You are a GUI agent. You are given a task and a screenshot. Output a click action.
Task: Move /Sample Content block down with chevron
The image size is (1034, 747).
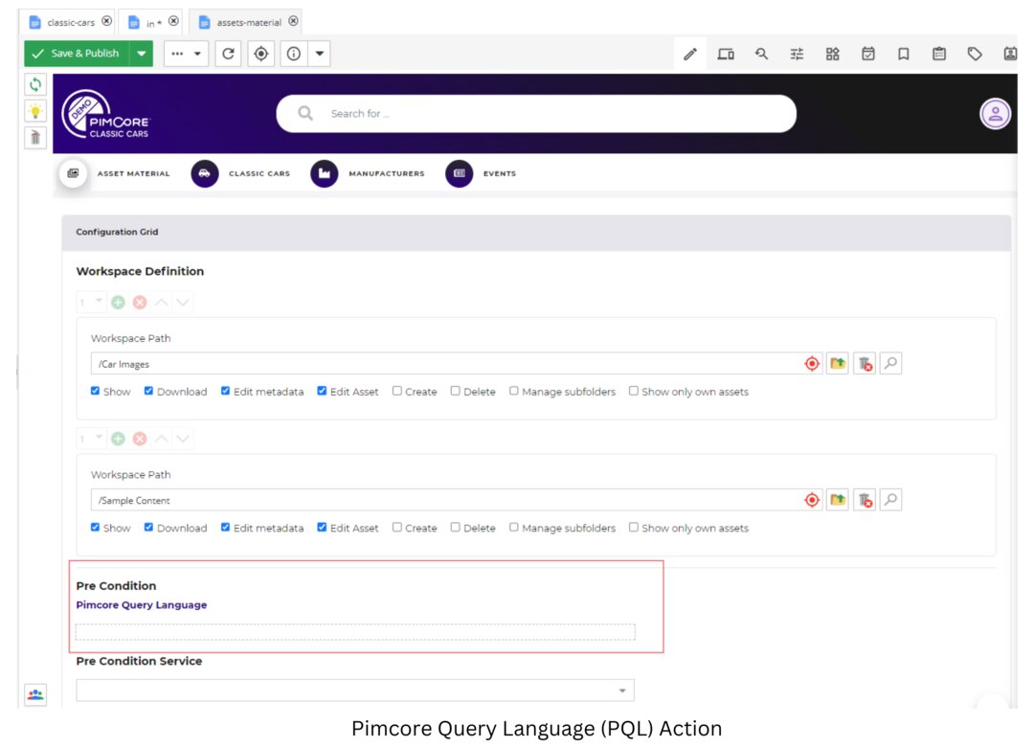point(183,439)
